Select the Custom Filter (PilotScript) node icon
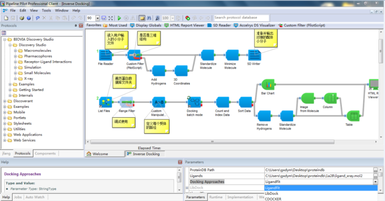385x201 pixels. click(x=135, y=55)
